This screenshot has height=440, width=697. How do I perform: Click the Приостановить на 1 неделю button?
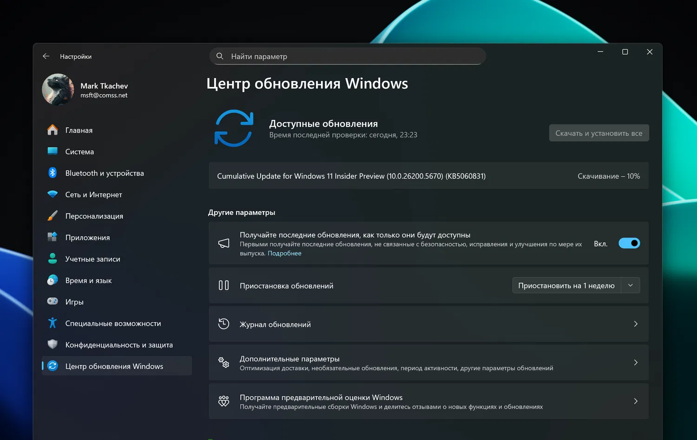click(x=566, y=286)
